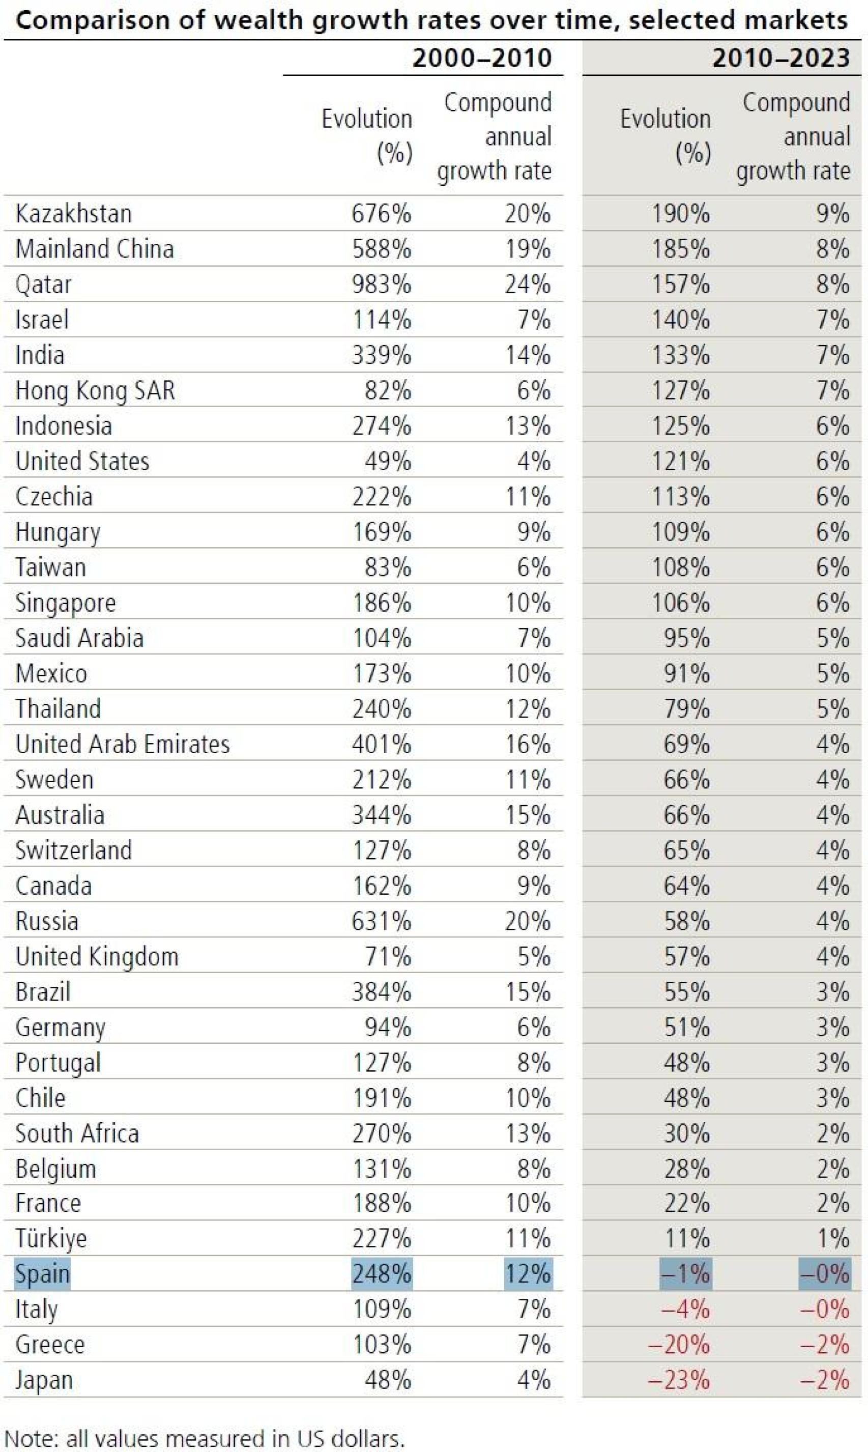Click the Hong Kong SAR row label

(95, 391)
